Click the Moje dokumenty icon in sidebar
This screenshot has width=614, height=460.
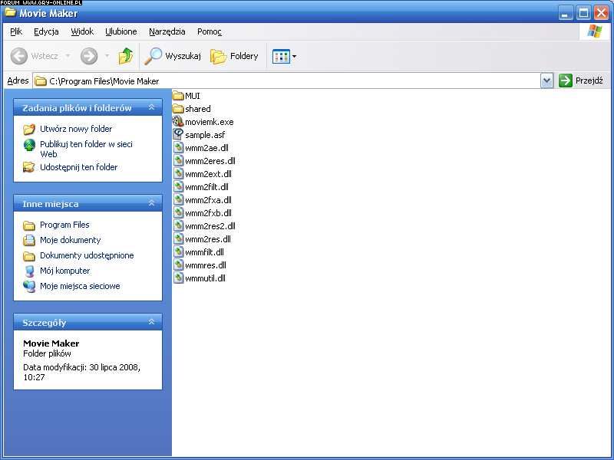coord(29,240)
